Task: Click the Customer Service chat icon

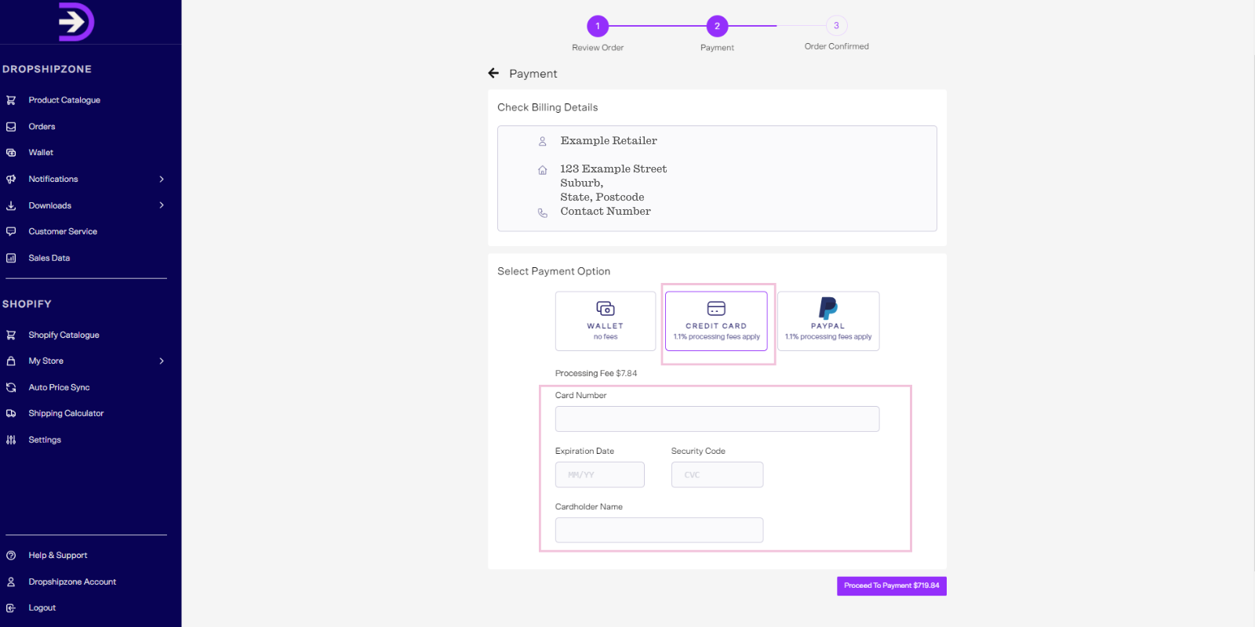Action: (x=11, y=231)
